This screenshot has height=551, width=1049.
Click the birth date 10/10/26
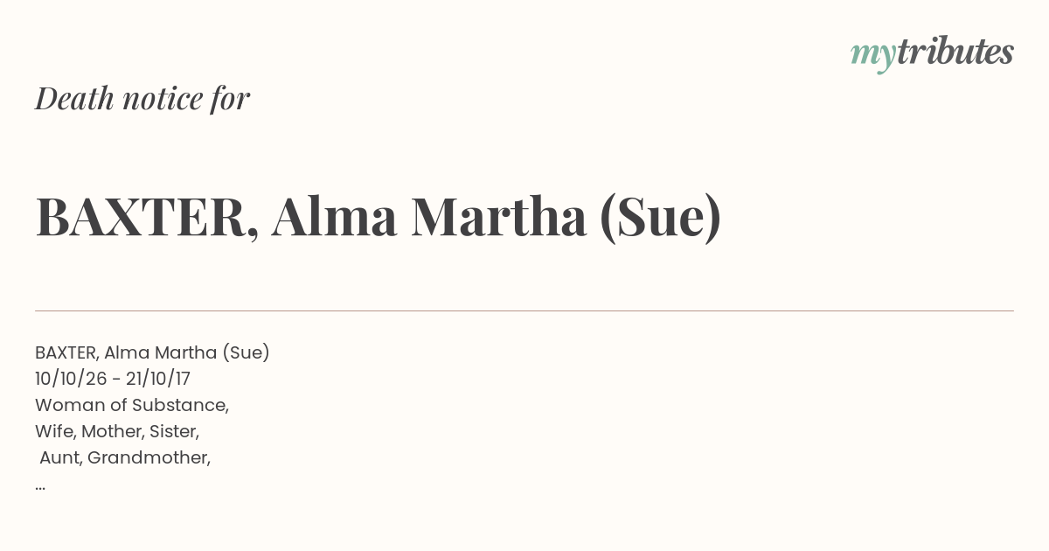click(71, 379)
